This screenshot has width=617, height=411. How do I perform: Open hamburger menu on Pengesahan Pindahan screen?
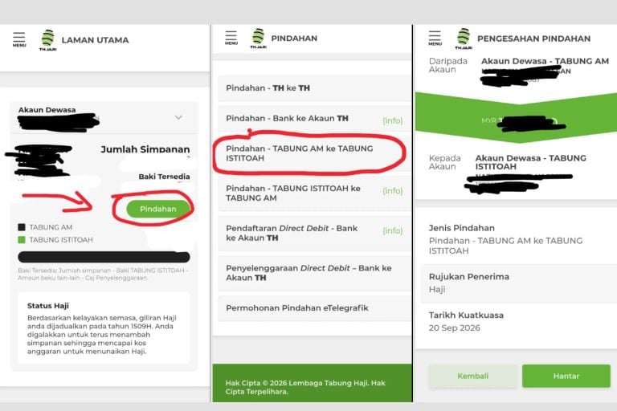tap(435, 39)
